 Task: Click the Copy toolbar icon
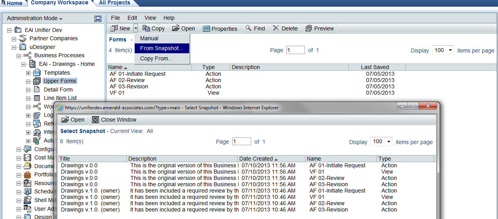click(147, 28)
